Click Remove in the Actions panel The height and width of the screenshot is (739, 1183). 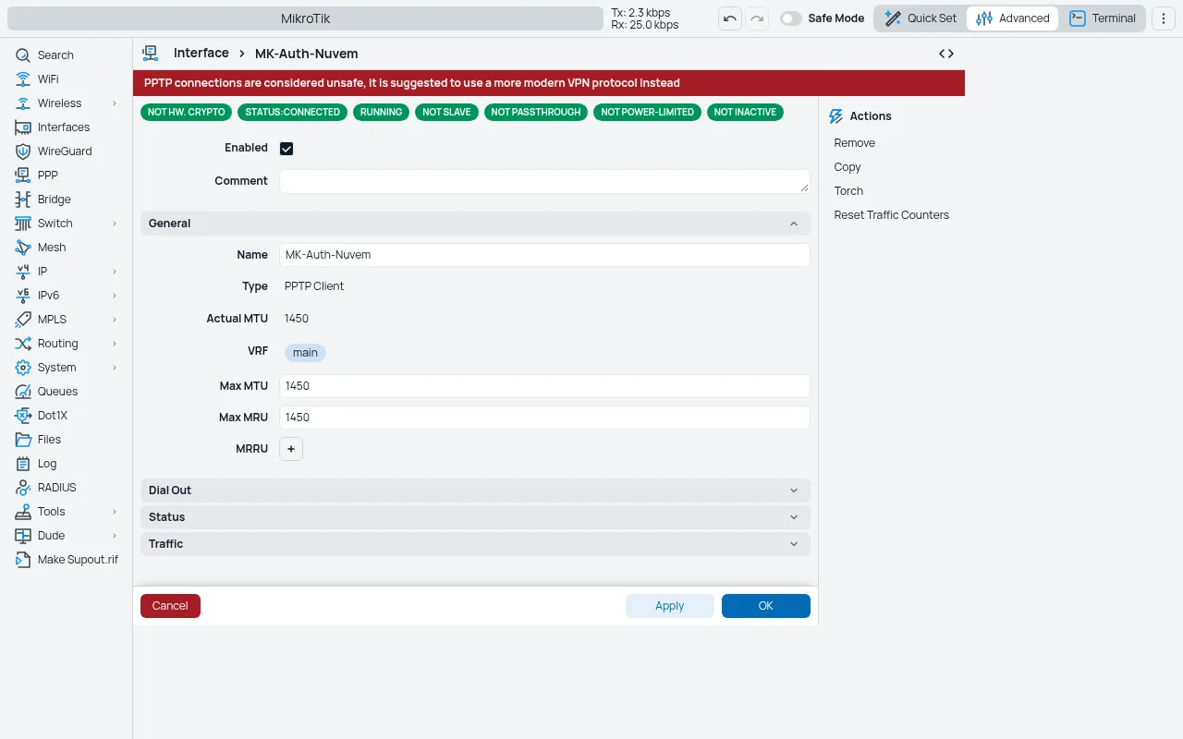pyautogui.click(x=855, y=143)
